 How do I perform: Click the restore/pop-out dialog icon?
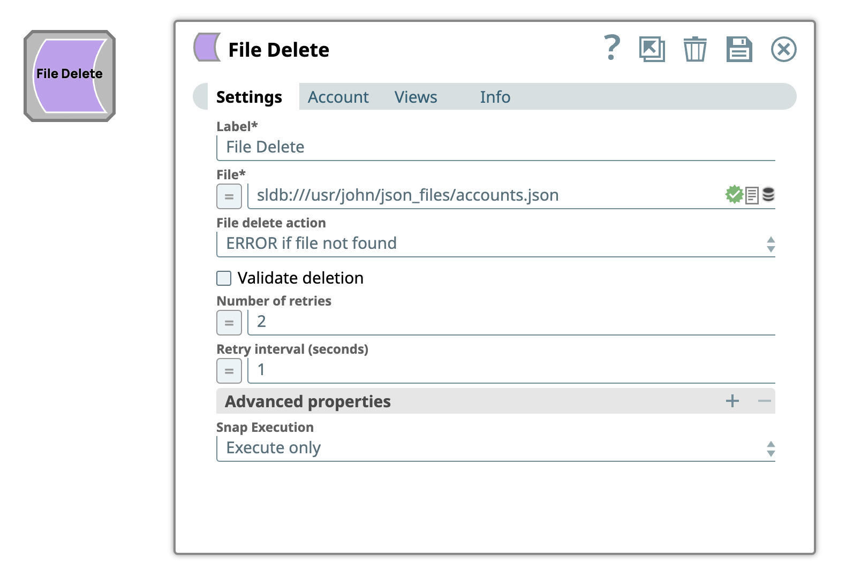coord(652,49)
